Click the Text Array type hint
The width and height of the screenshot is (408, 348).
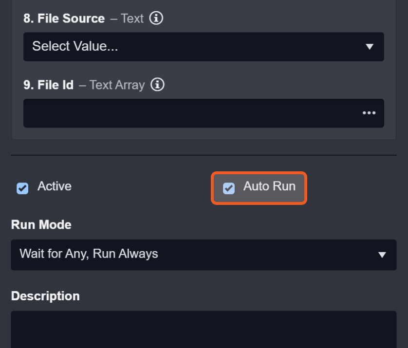[117, 85]
